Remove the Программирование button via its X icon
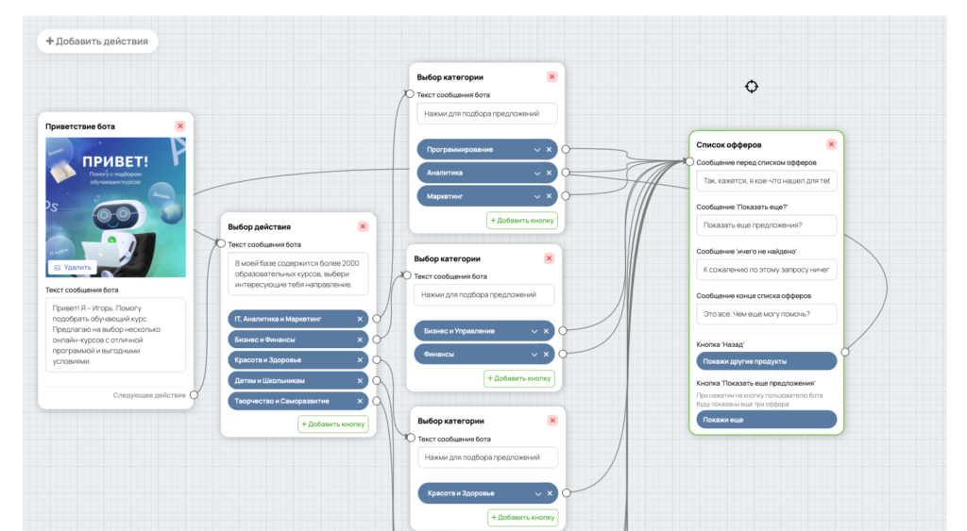Screen dimensions: 967x531 pos(549,150)
